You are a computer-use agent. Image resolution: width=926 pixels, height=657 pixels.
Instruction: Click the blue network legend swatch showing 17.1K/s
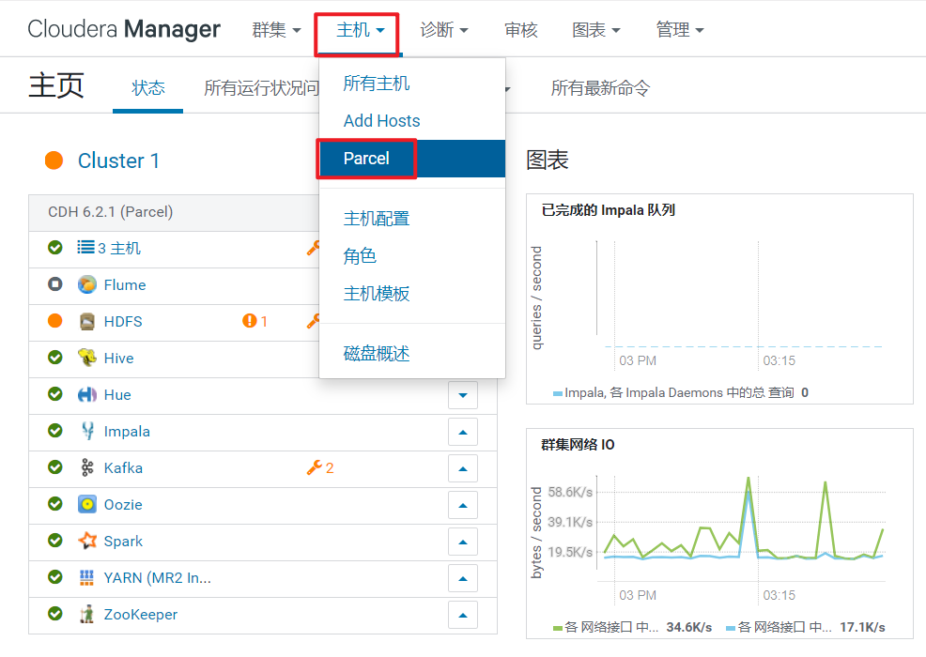click(731, 628)
